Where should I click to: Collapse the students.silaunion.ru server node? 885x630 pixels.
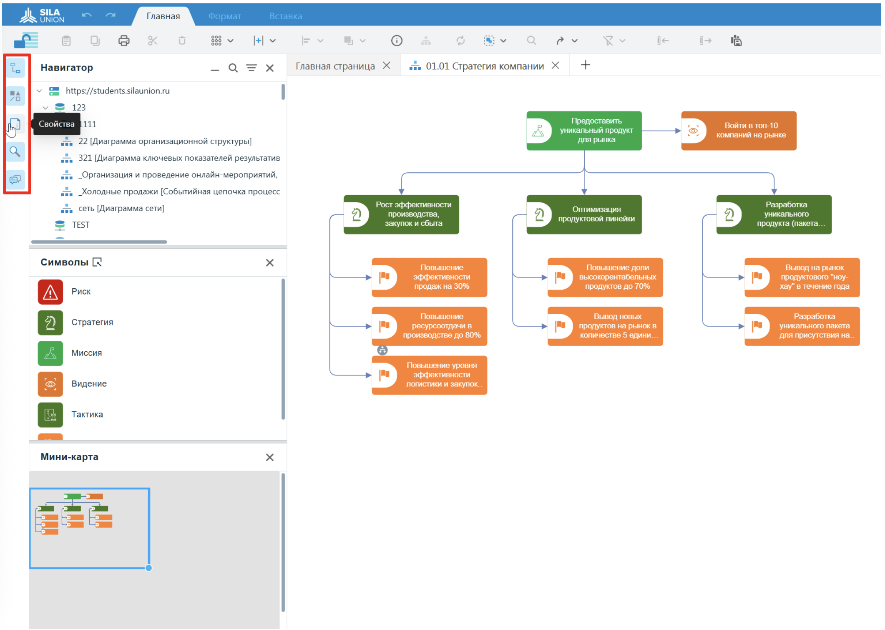[x=39, y=91]
